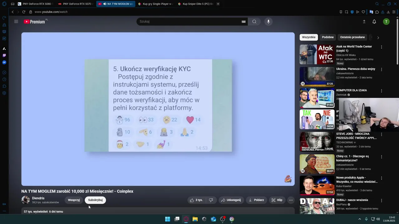Switch to PNY GeForce RTX 5070 tab
Image resolution: width=399 pixels, height=224 pixels.
coord(75,4)
